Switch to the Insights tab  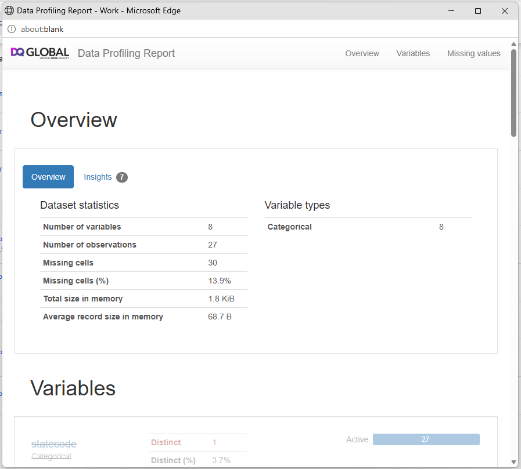98,177
